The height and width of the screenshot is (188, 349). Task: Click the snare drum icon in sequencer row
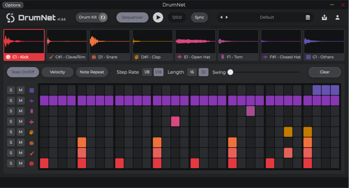[31, 143]
